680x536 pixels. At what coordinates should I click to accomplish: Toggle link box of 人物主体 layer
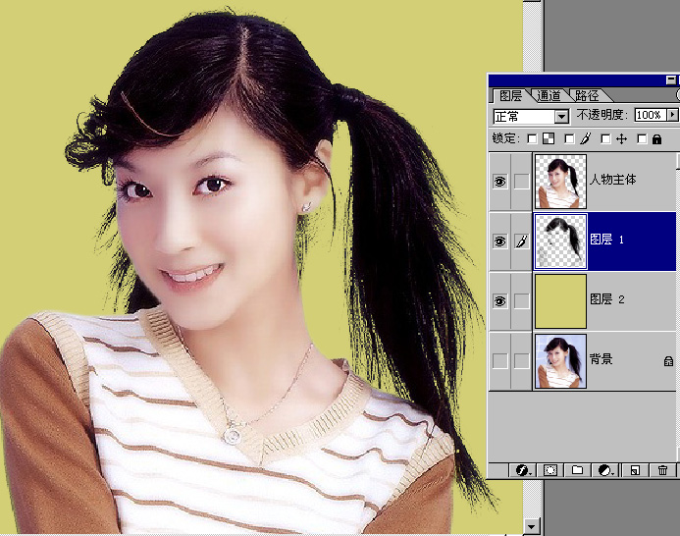(522, 182)
